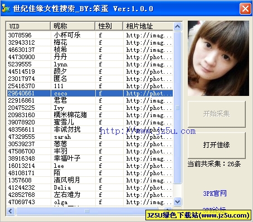
Task: Click the app icon in the title bar
Action: 6,8
